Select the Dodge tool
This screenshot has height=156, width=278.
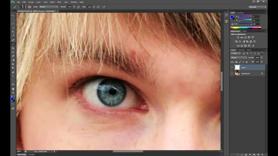13,68
